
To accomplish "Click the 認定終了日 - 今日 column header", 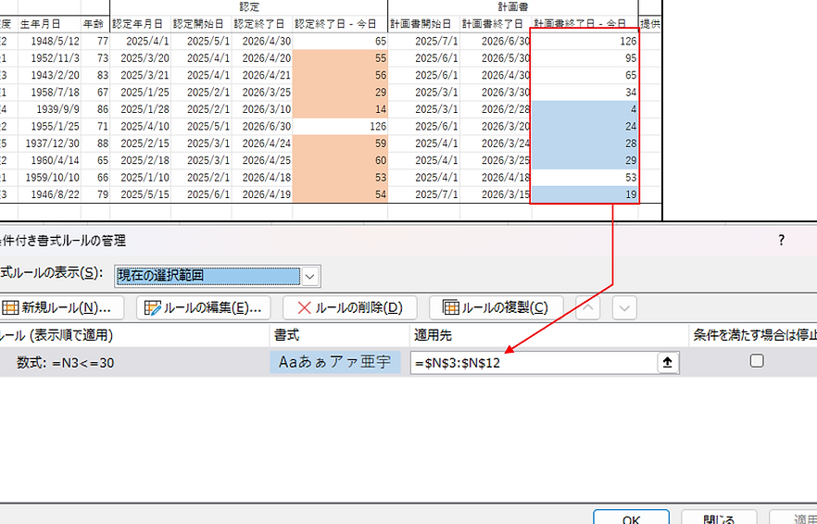I will tap(340, 23).
